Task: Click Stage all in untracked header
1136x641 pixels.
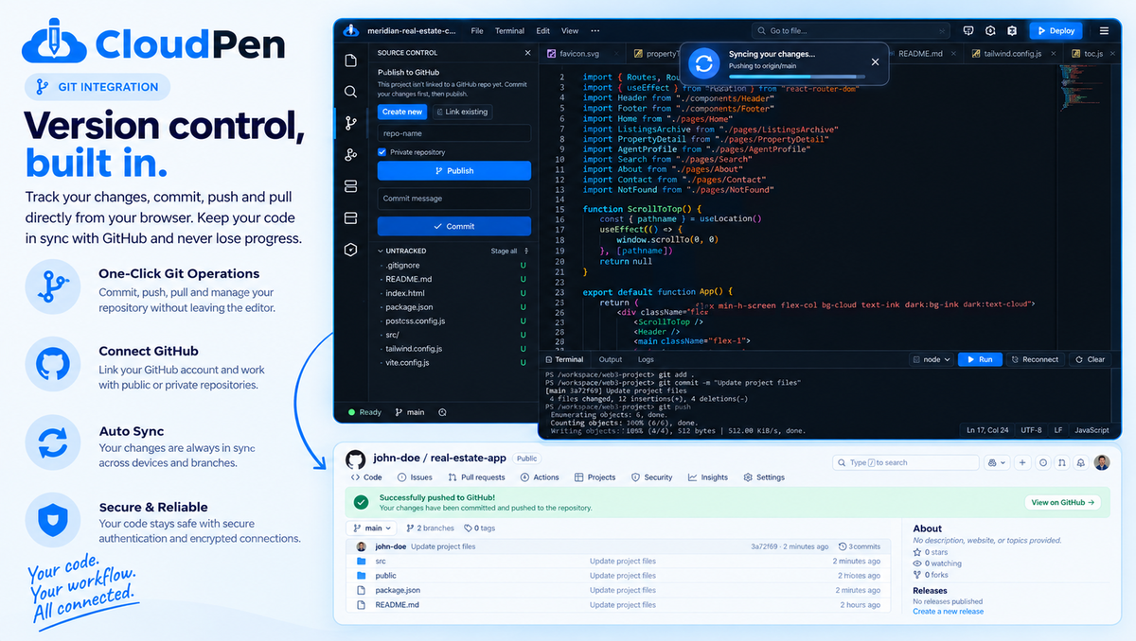Action: click(x=504, y=251)
